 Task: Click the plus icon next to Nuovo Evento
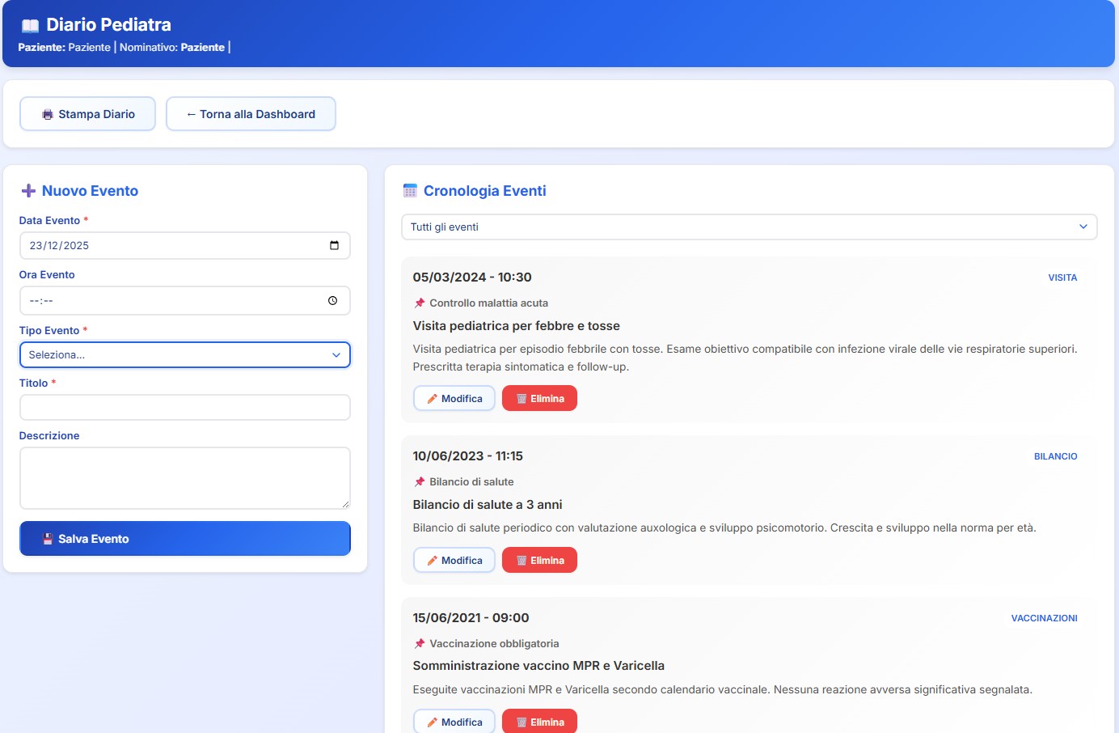tap(28, 191)
